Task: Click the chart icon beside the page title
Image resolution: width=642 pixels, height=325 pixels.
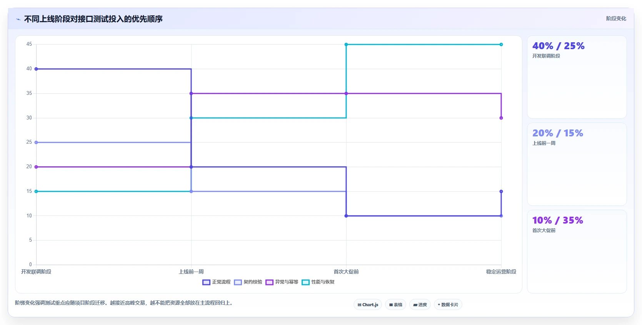Action: (18, 19)
